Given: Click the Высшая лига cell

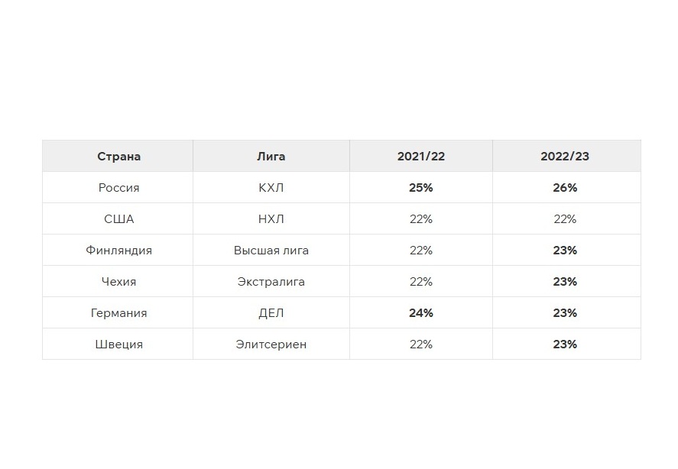Looking at the screenshot, I should 271,251.
